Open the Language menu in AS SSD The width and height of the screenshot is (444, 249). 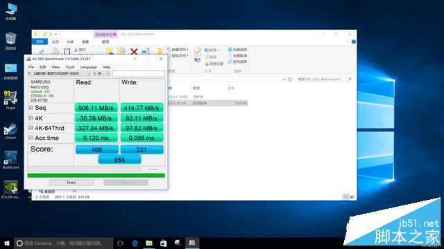tap(89, 67)
